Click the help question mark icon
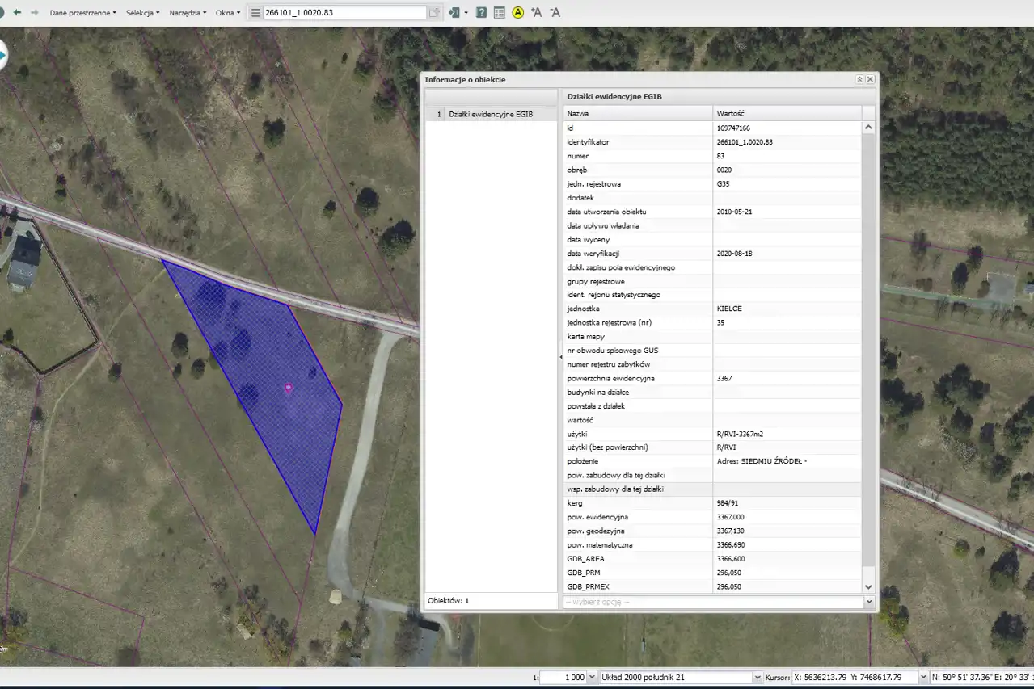 [481, 13]
